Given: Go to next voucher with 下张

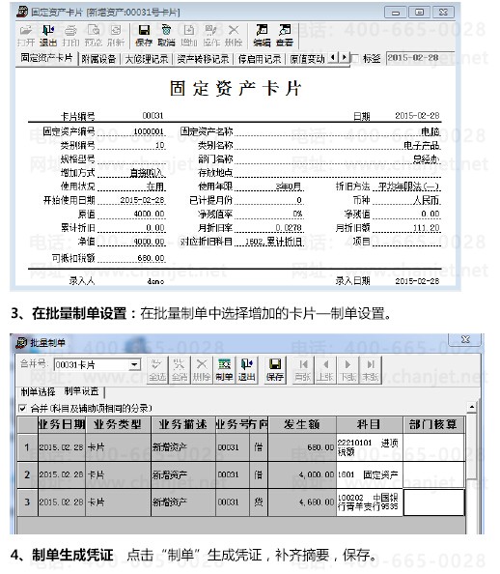Looking at the screenshot, I should tap(347, 370).
